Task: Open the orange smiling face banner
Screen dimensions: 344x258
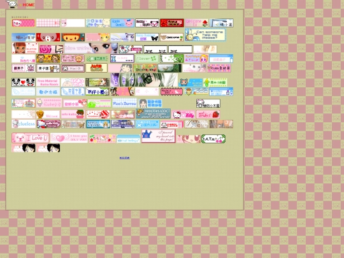Action: coord(73,38)
